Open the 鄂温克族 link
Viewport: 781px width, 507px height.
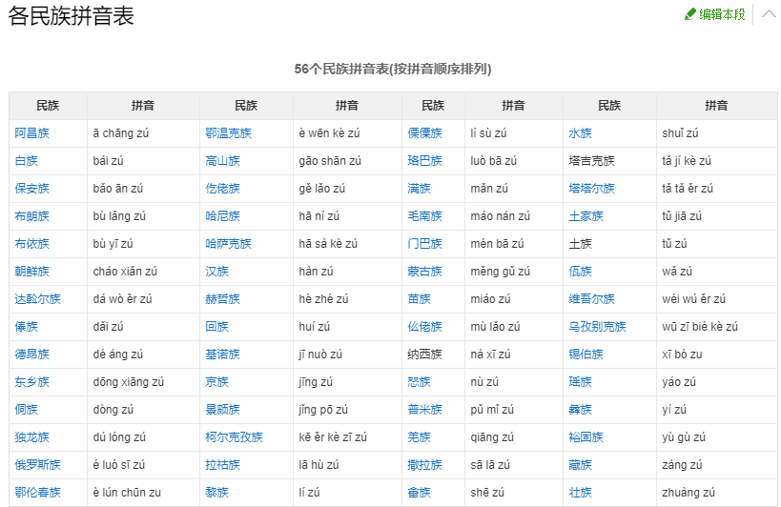coord(229,133)
